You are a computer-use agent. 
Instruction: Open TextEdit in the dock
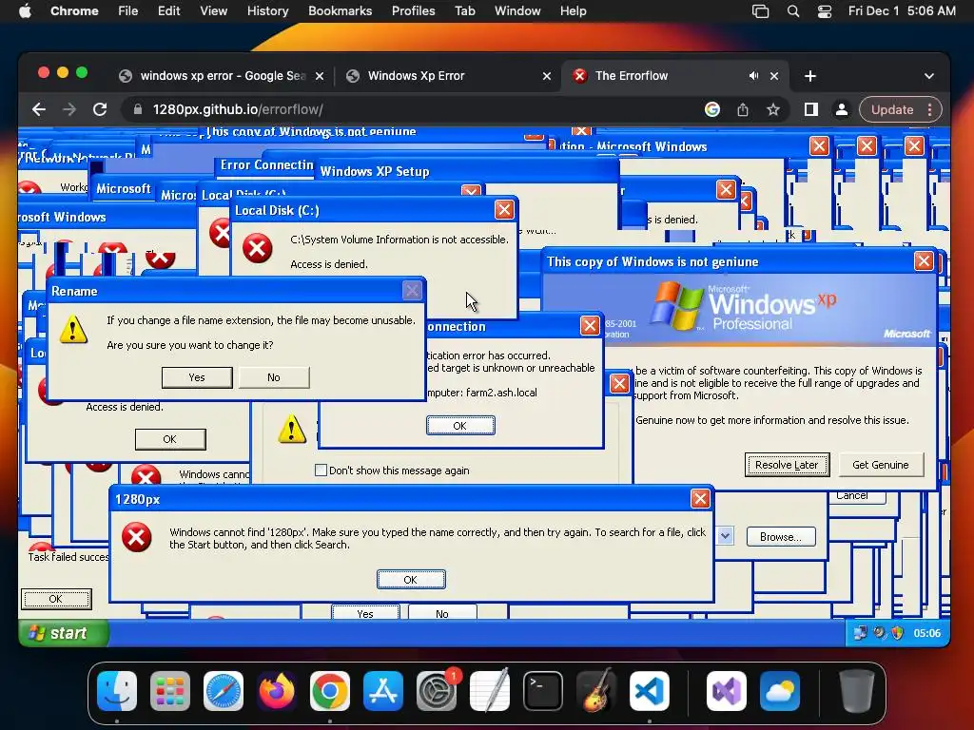click(490, 691)
